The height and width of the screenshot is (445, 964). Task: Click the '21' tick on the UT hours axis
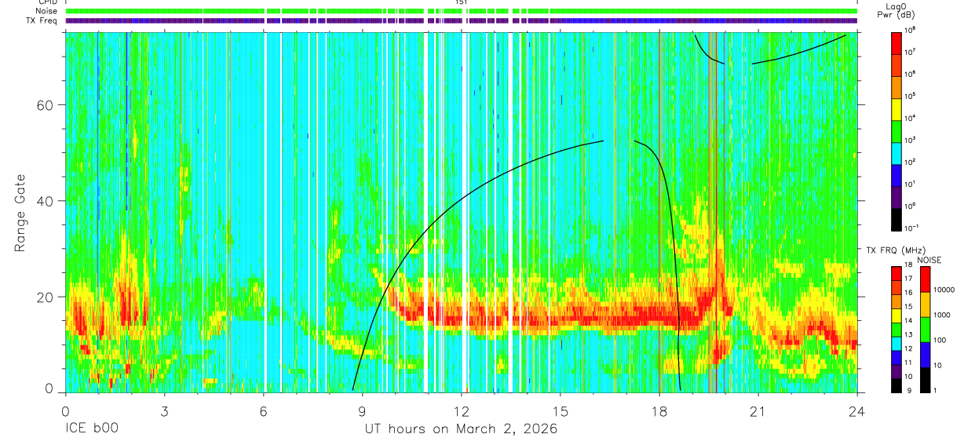click(758, 410)
